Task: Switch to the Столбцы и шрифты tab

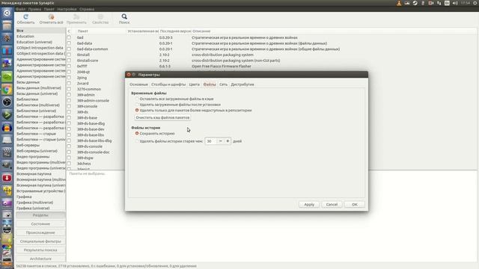Action: tap(168, 84)
